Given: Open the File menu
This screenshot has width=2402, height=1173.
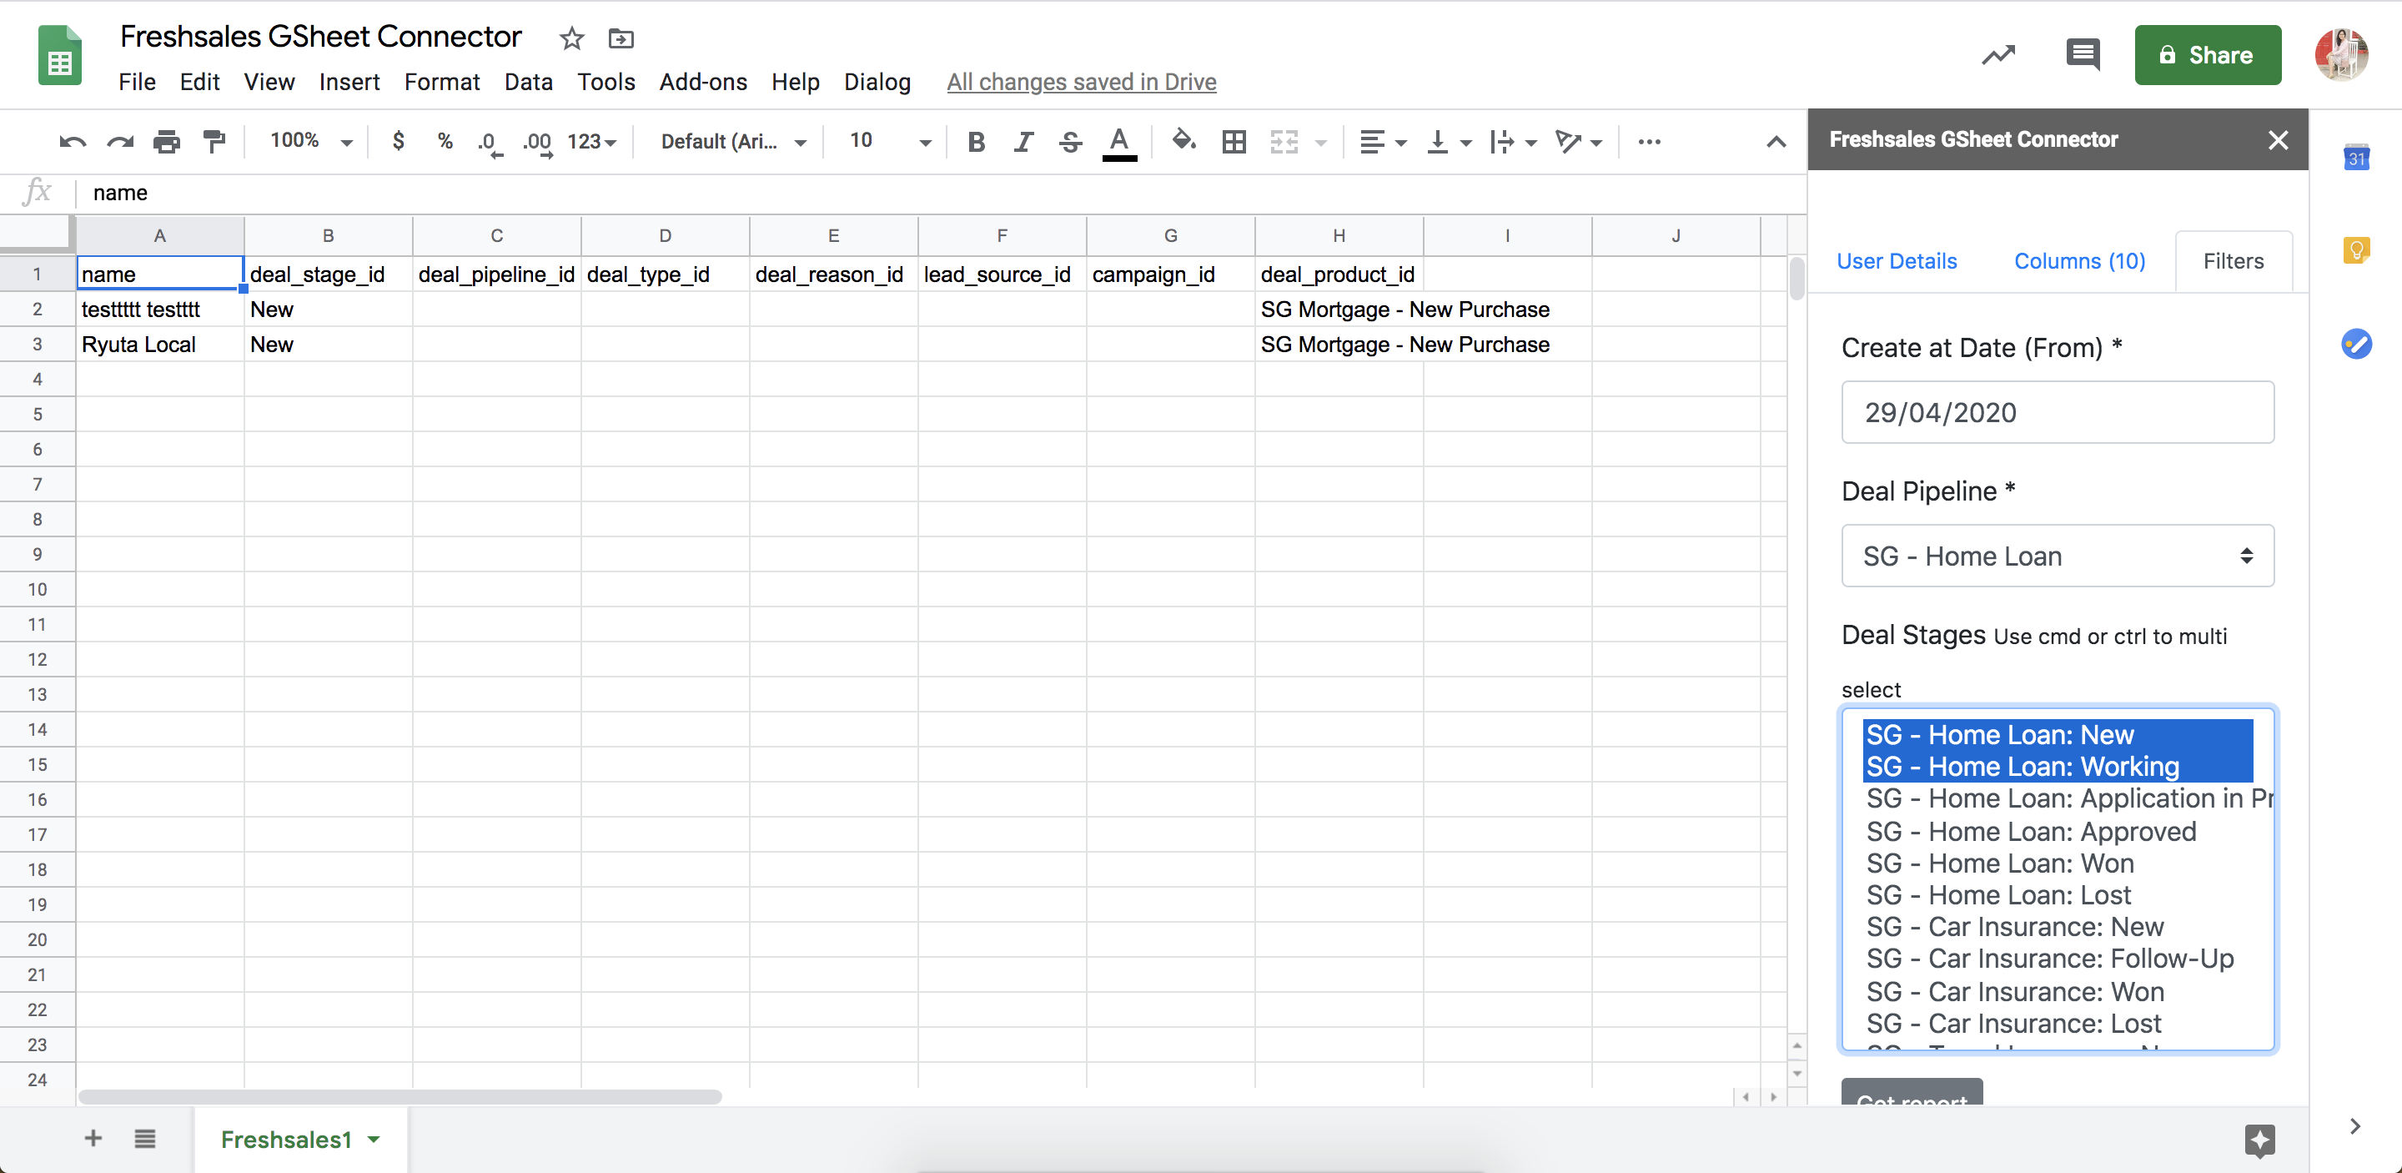Looking at the screenshot, I should [137, 82].
